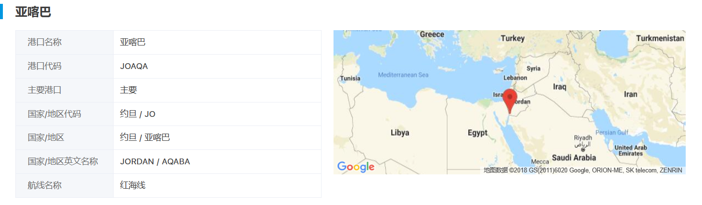
Task: Click the 航线名称 row label
Action: click(45, 185)
